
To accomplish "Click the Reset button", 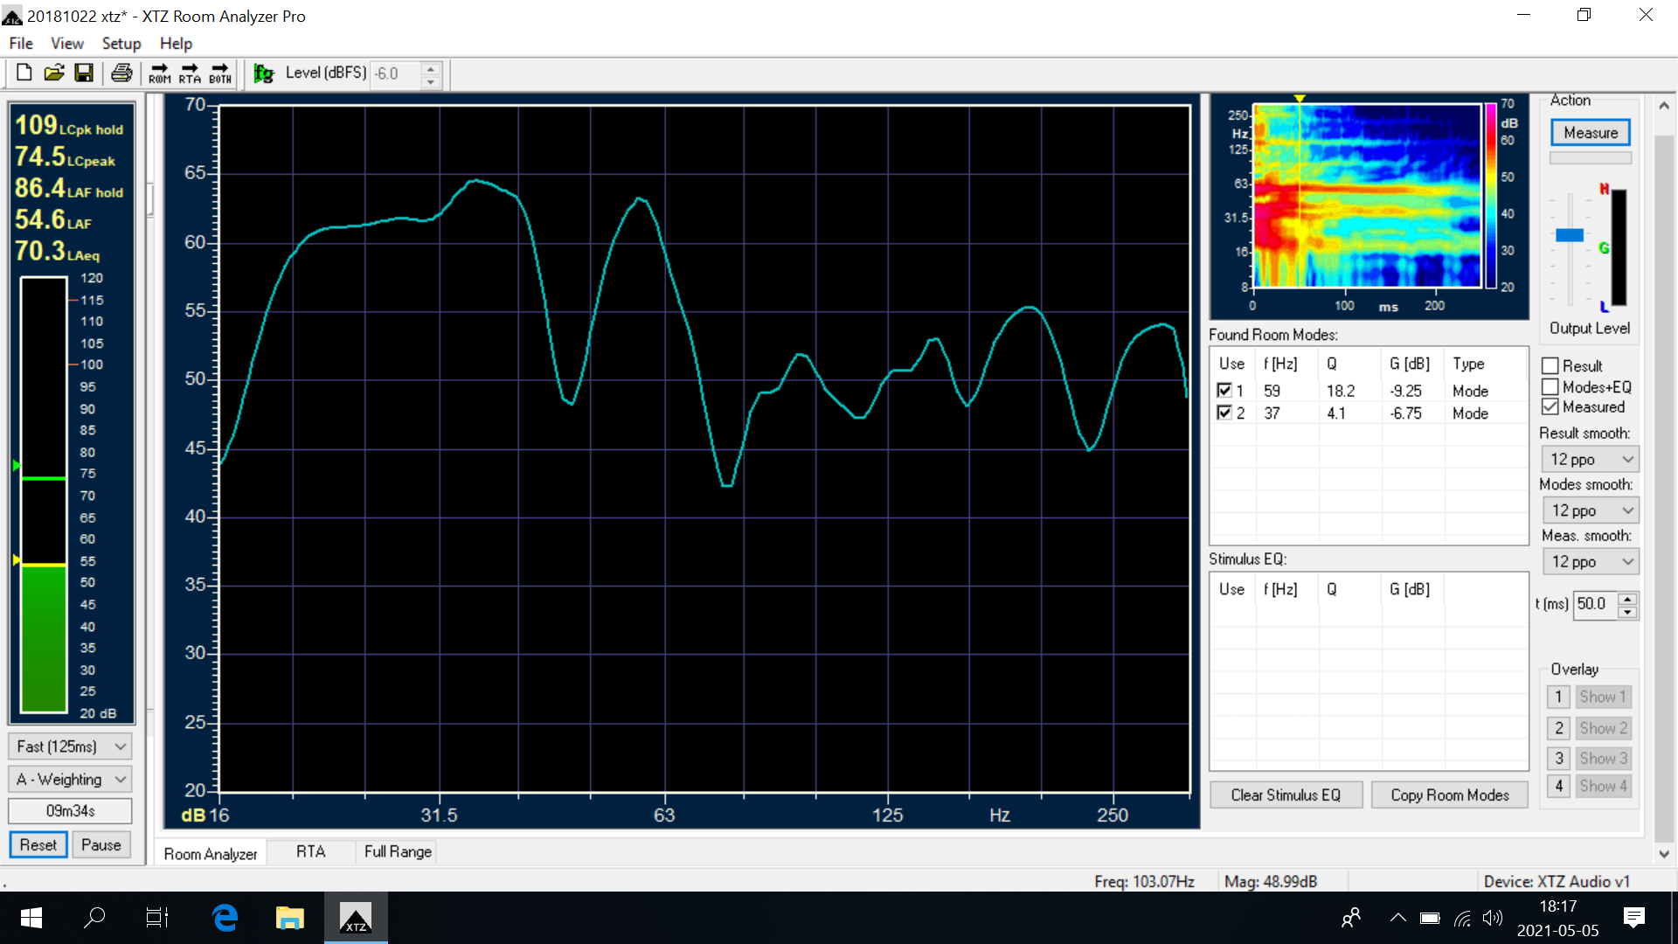I will pos(38,845).
